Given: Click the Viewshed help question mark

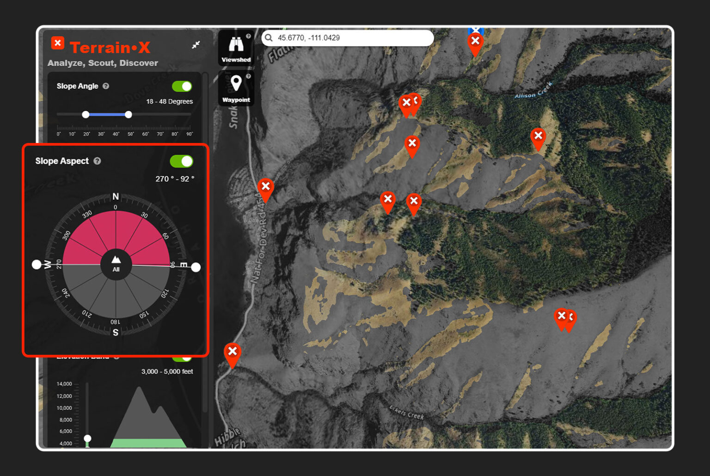Looking at the screenshot, I should [248, 36].
